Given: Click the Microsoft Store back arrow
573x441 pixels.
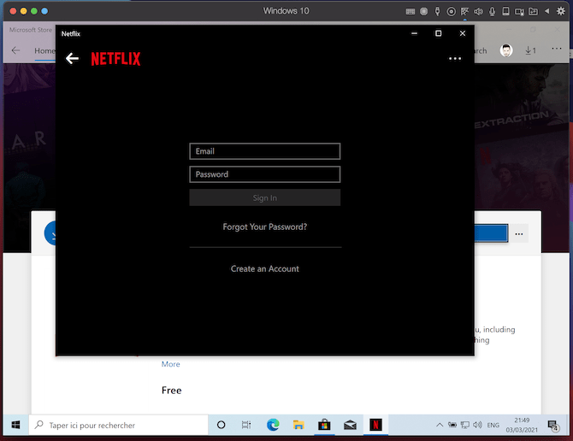Looking at the screenshot, I should pos(15,50).
